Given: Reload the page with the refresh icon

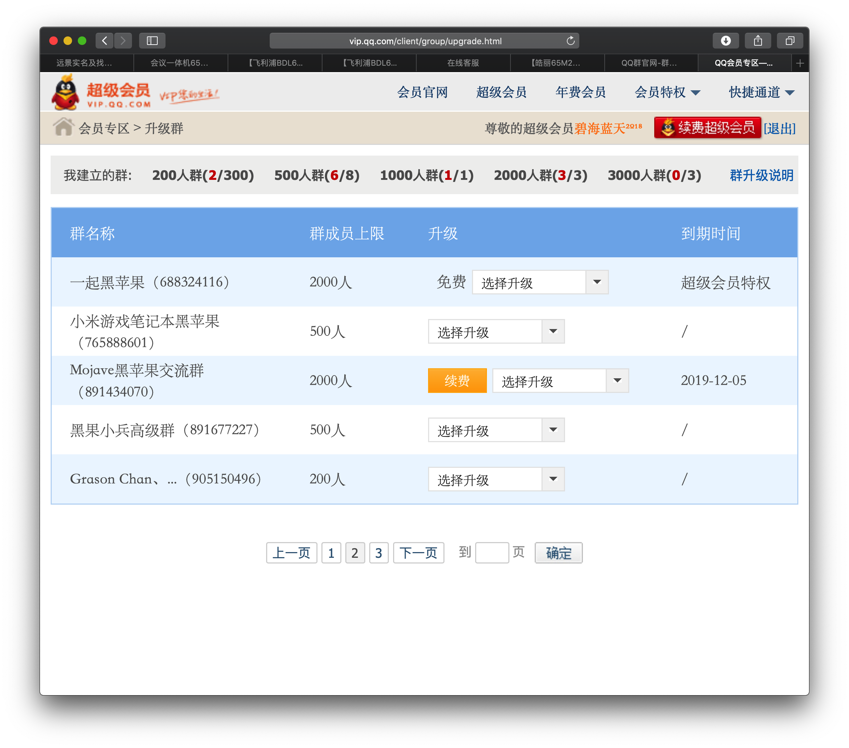Looking at the screenshot, I should point(570,40).
